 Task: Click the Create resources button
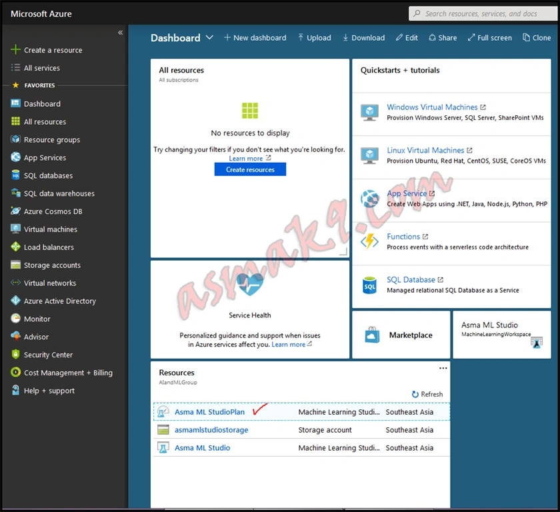coord(250,169)
